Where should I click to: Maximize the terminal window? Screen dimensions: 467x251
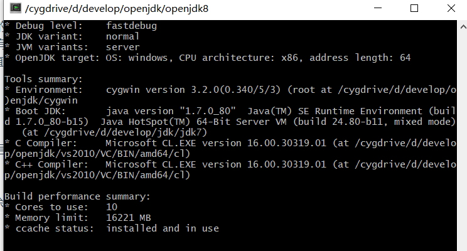pos(414,9)
